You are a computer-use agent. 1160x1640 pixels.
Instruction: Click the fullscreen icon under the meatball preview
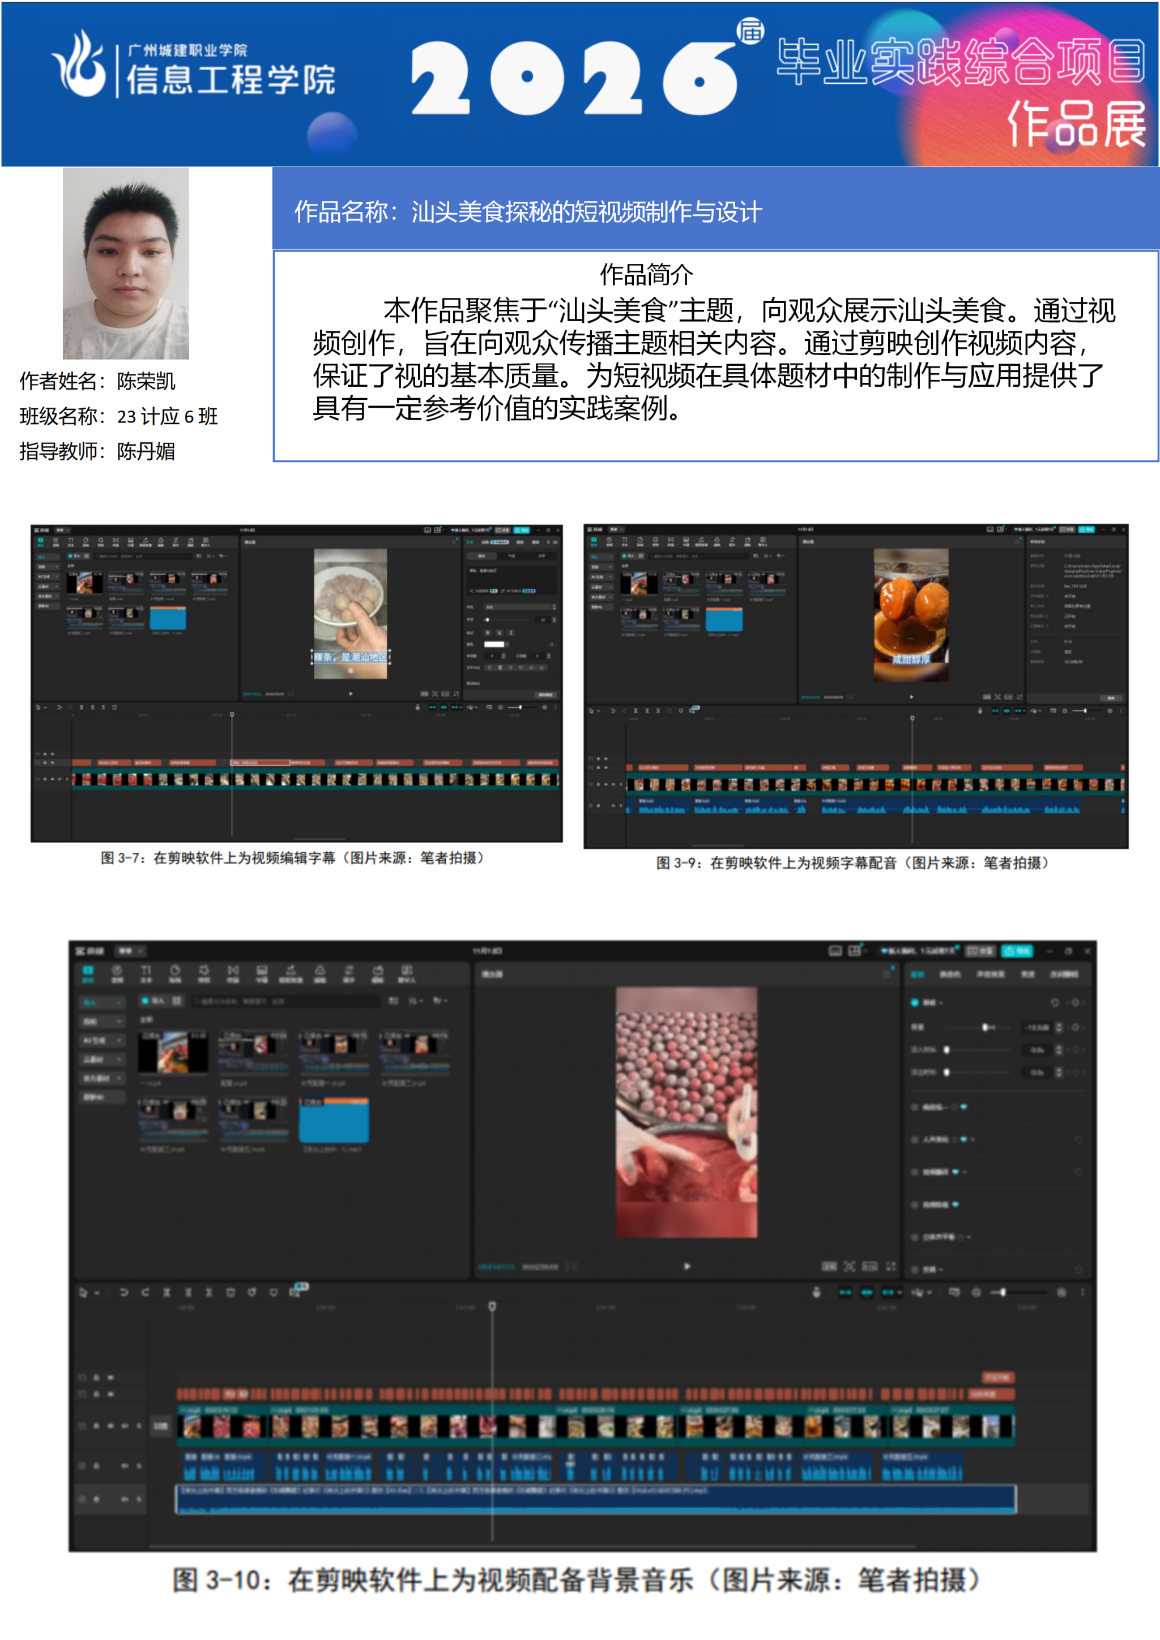point(891,1266)
